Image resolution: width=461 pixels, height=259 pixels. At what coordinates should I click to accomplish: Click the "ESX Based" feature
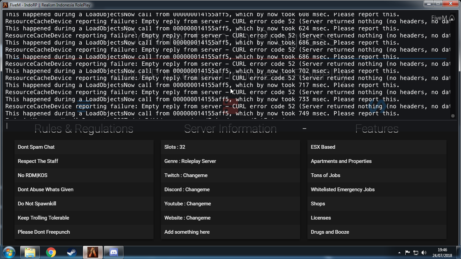point(377,147)
